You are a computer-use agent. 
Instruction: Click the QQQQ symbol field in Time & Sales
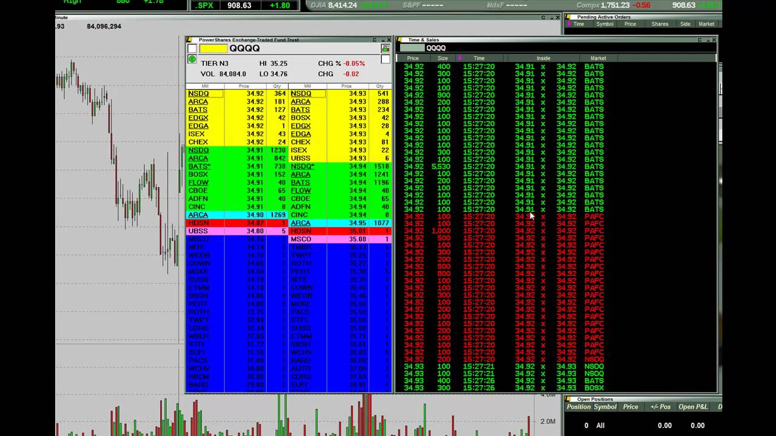pos(436,48)
